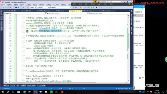Open the 工具(T) menu

(x=49, y=5)
